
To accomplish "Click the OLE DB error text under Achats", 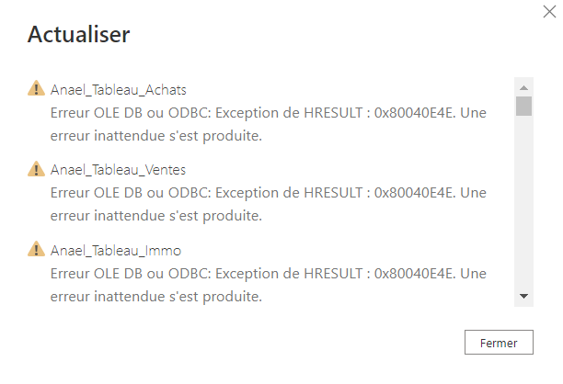I will click(269, 124).
